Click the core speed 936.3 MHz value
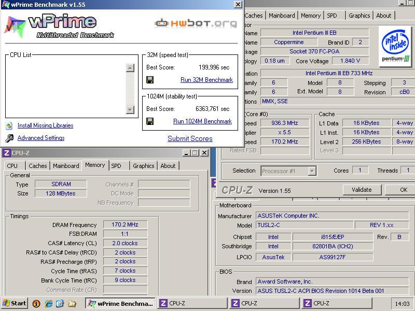 285,123
